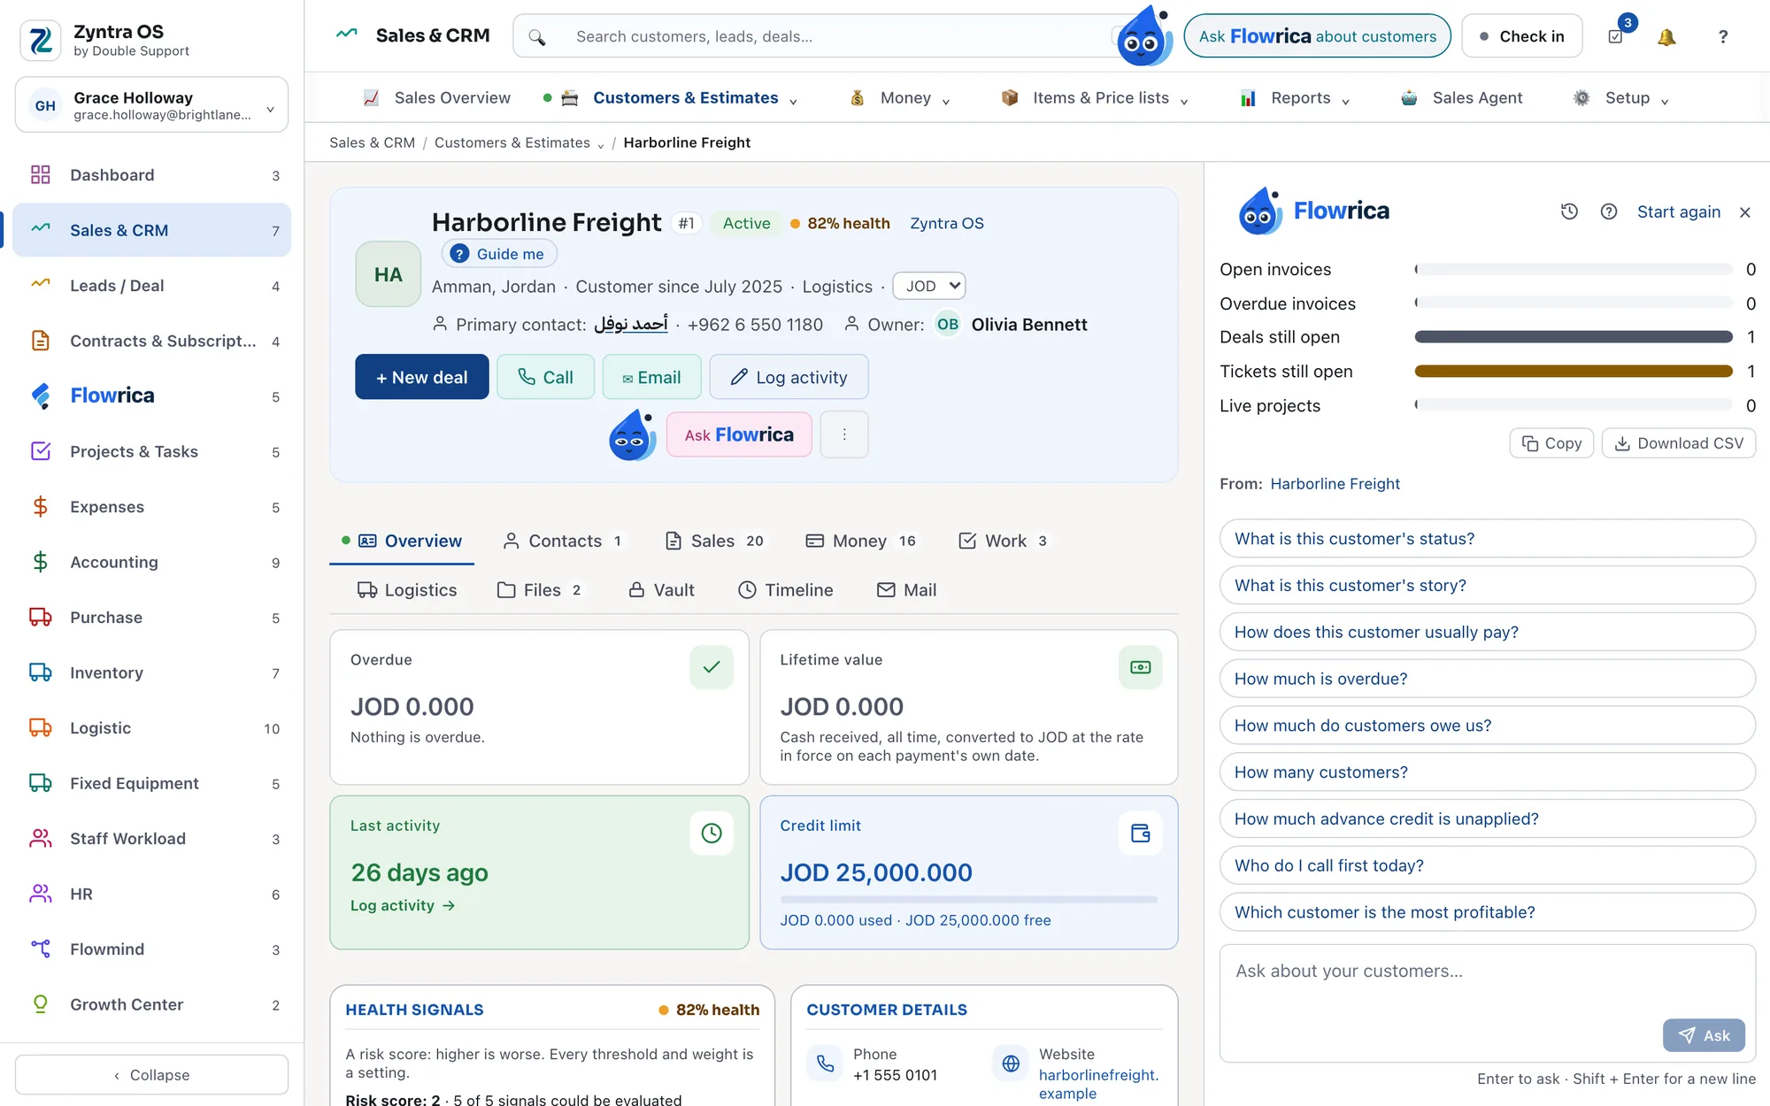Expand the Money menu in navbar
The height and width of the screenshot is (1106, 1770).
click(x=946, y=101)
